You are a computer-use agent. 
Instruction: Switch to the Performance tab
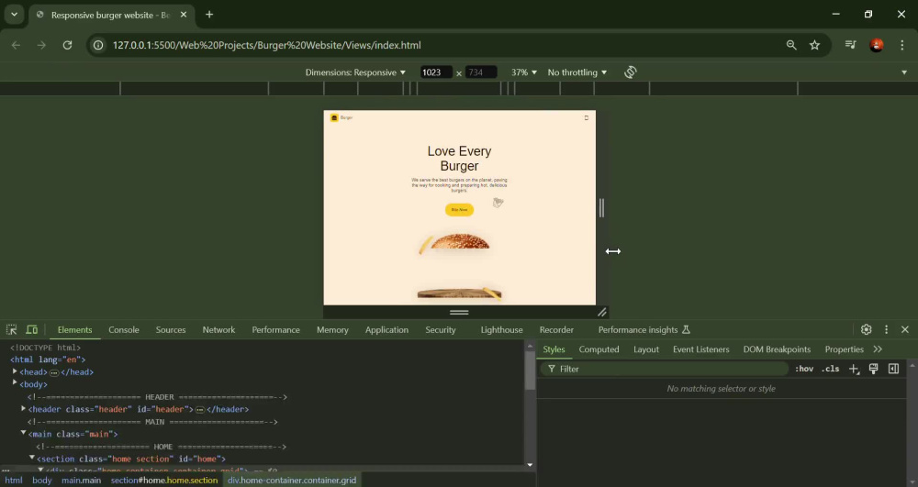tap(275, 330)
